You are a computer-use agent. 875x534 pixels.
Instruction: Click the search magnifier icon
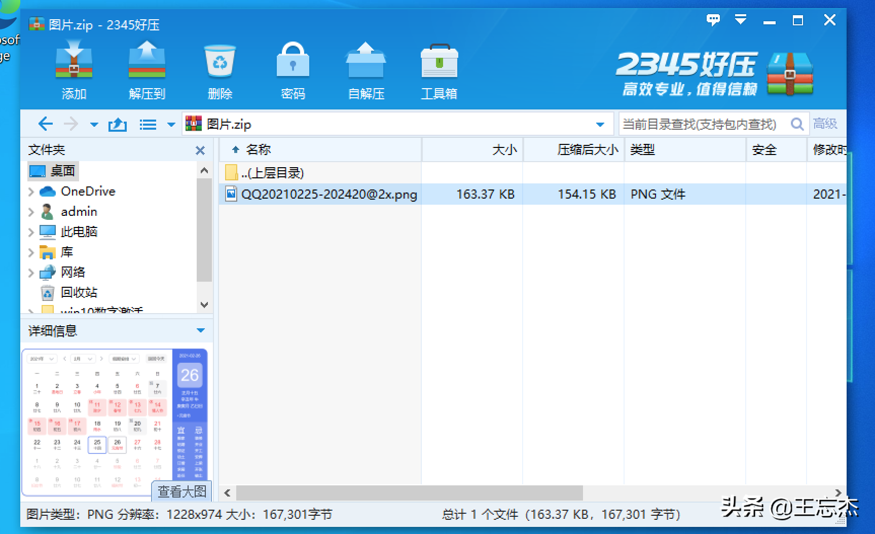pos(797,124)
